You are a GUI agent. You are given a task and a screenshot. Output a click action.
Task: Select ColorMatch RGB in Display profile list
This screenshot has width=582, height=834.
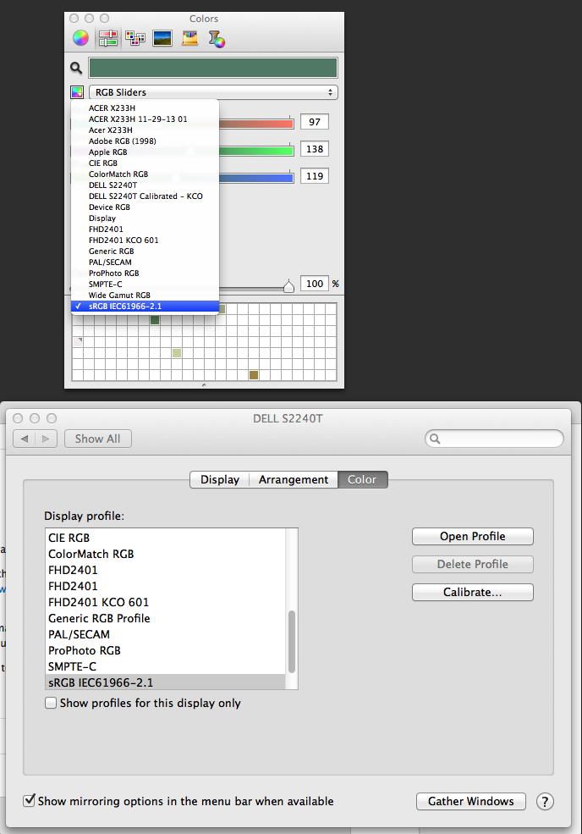click(x=166, y=554)
